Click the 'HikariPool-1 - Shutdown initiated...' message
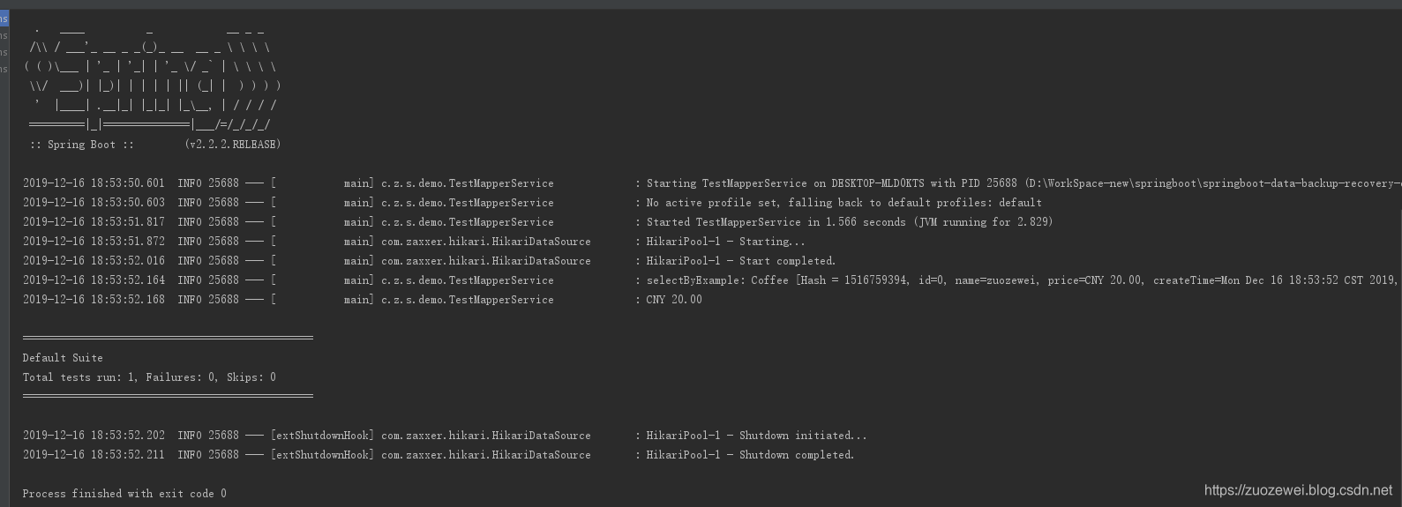The height and width of the screenshot is (507, 1402). pos(756,436)
